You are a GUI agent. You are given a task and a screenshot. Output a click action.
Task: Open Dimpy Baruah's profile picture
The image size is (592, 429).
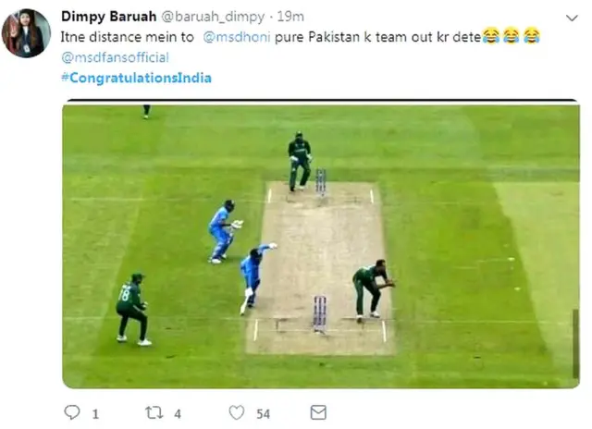(x=27, y=33)
